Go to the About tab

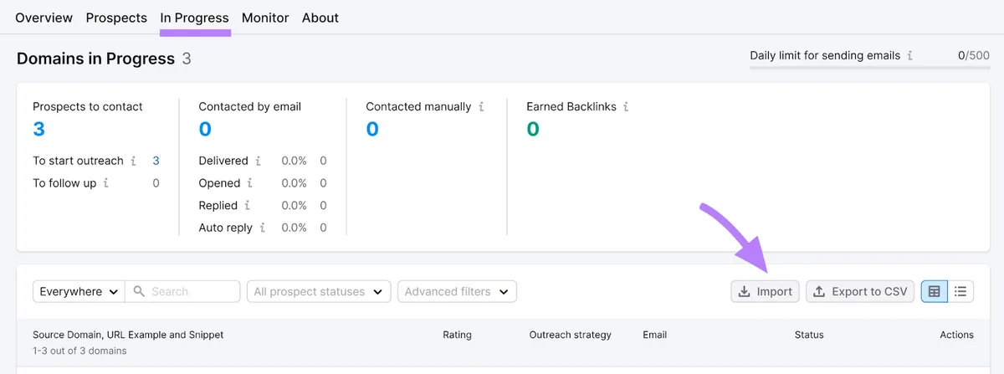coord(320,18)
